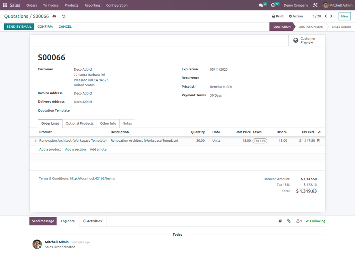The width and height of the screenshot is (355, 265).
Task: Edit the Expiration date 05/11/2023
Action: pyautogui.click(x=219, y=70)
